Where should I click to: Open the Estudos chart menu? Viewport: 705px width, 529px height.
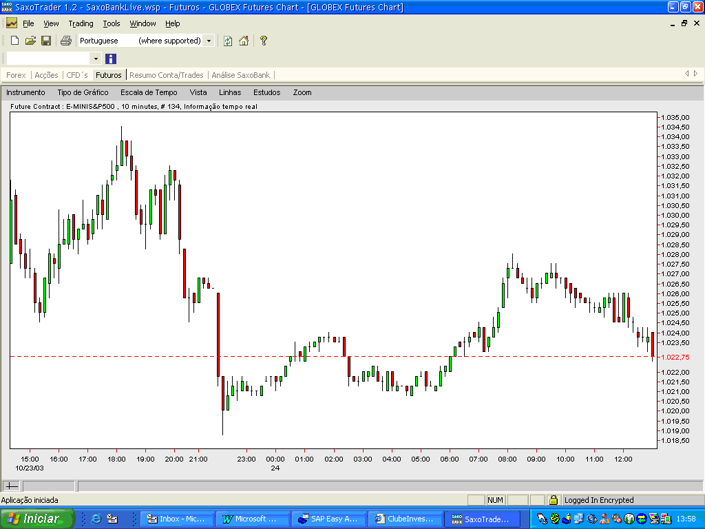[266, 92]
